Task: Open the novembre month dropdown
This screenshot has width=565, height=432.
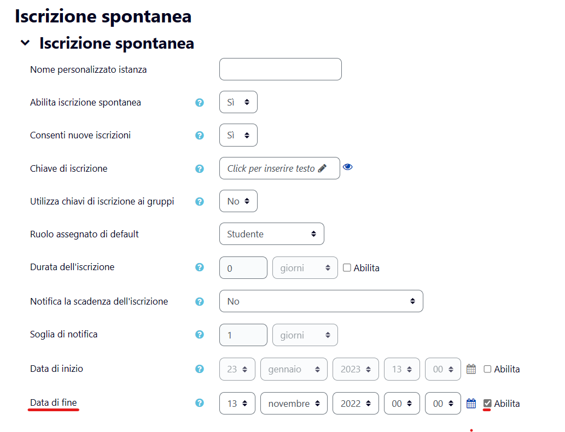Action: tap(294, 404)
